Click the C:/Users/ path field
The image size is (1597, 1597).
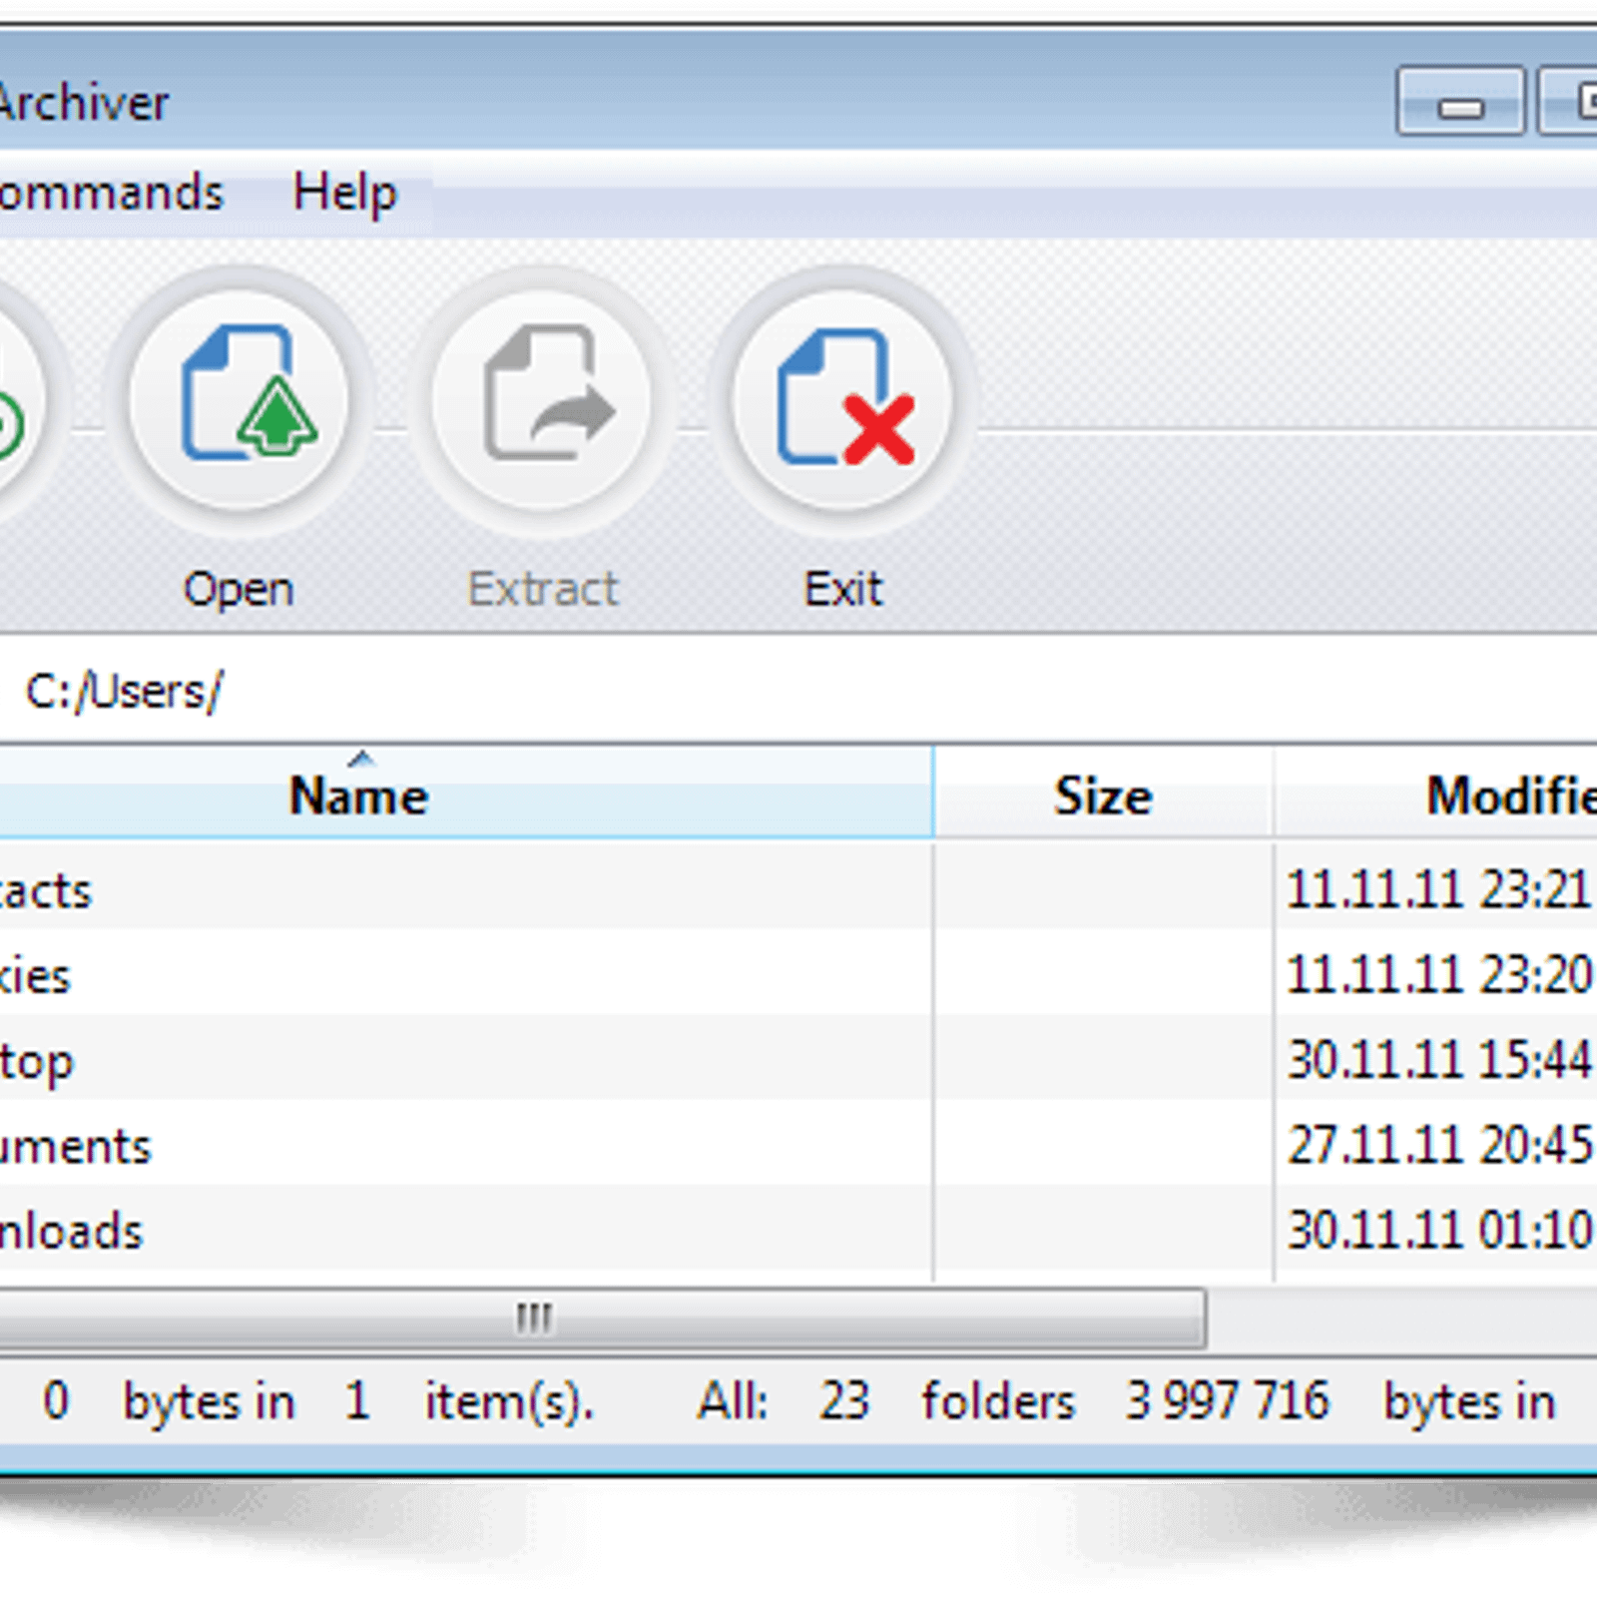[x=798, y=691]
